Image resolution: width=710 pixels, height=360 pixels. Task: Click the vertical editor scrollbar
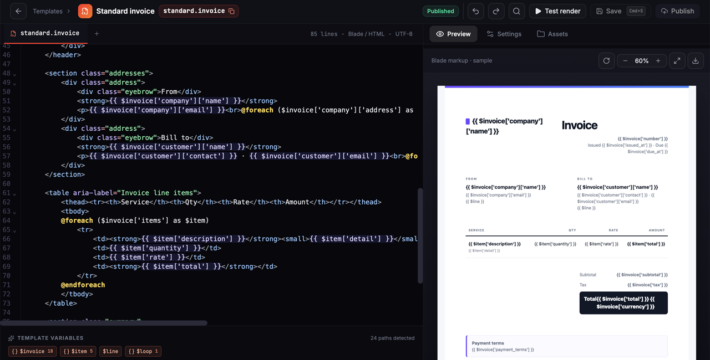420,236
